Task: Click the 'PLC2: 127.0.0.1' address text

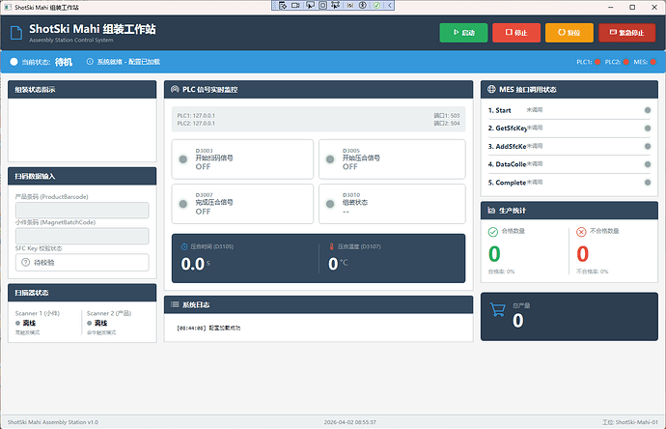Action: click(196, 124)
